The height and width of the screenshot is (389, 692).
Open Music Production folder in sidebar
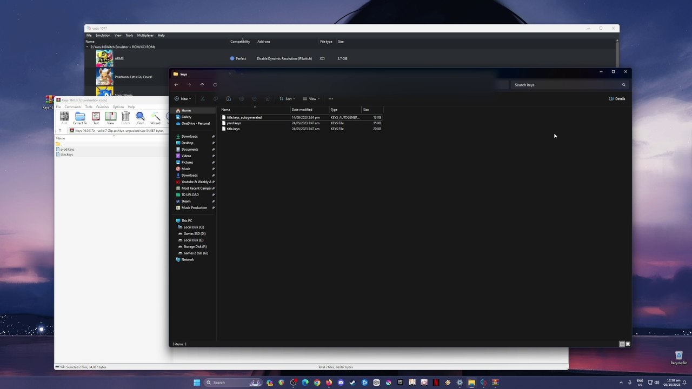[193, 207]
